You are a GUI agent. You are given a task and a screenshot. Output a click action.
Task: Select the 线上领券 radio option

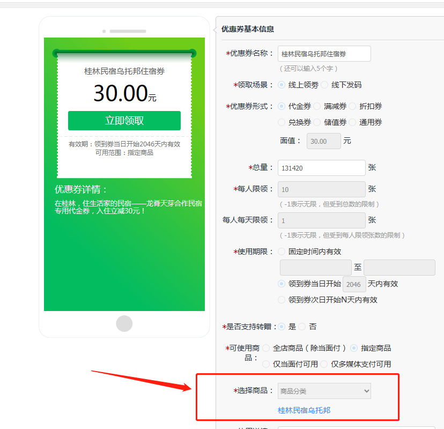(282, 85)
